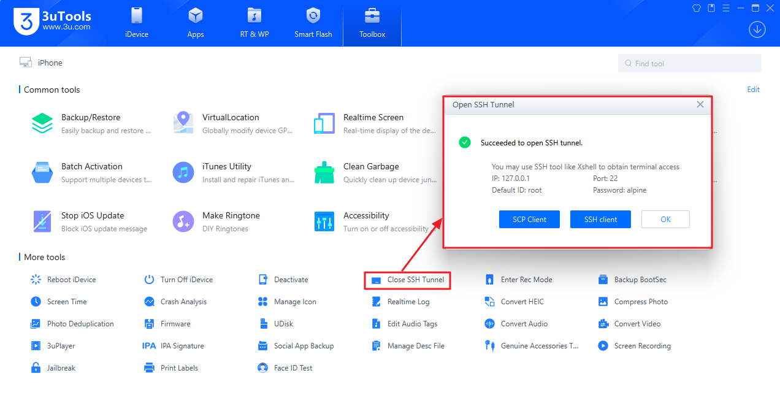Launch the iTunes Utility icon
Image resolution: width=780 pixels, height=411 pixels.
[x=183, y=172]
